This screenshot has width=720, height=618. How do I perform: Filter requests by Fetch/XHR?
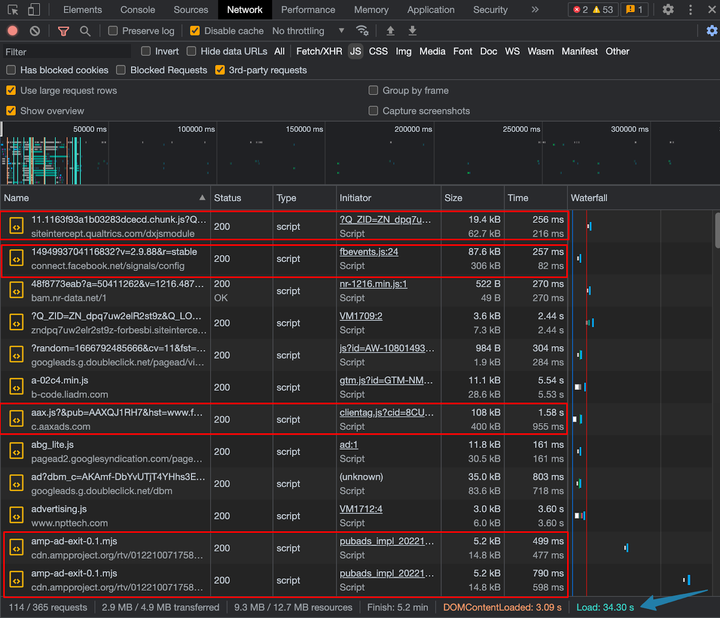pyautogui.click(x=319, y=51)
